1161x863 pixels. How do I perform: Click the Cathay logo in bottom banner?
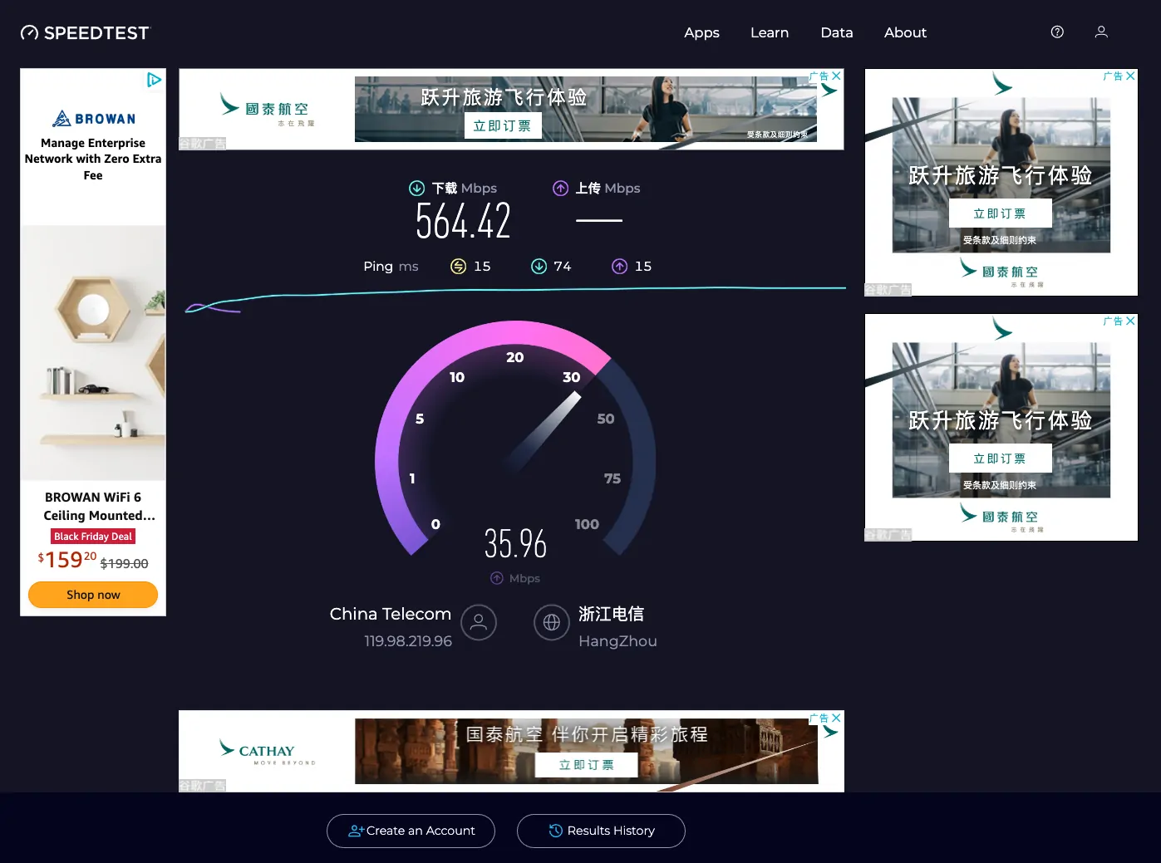267,751
